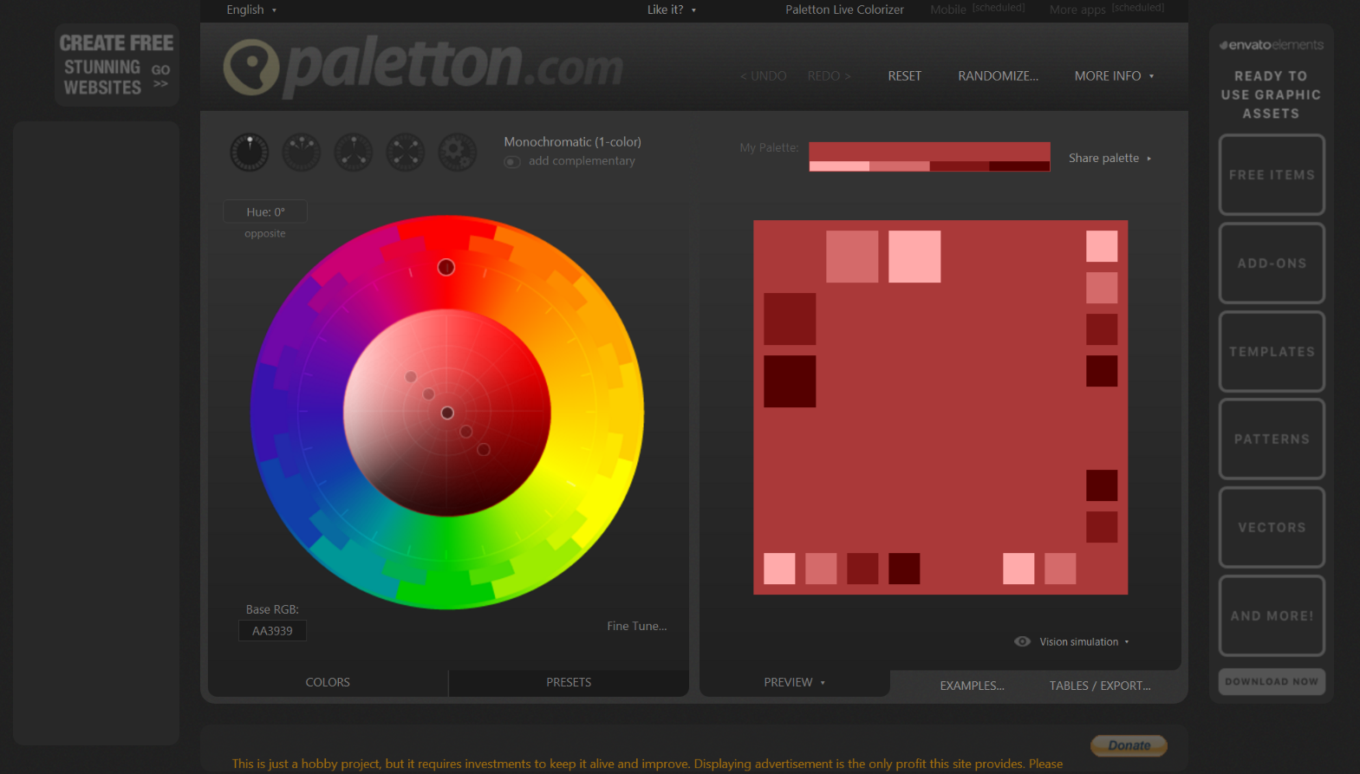Open the TABLES / EXPORT tab
Image resolution: width=1360 pixels, height=774 pixels.
(x=1100, y=686)
